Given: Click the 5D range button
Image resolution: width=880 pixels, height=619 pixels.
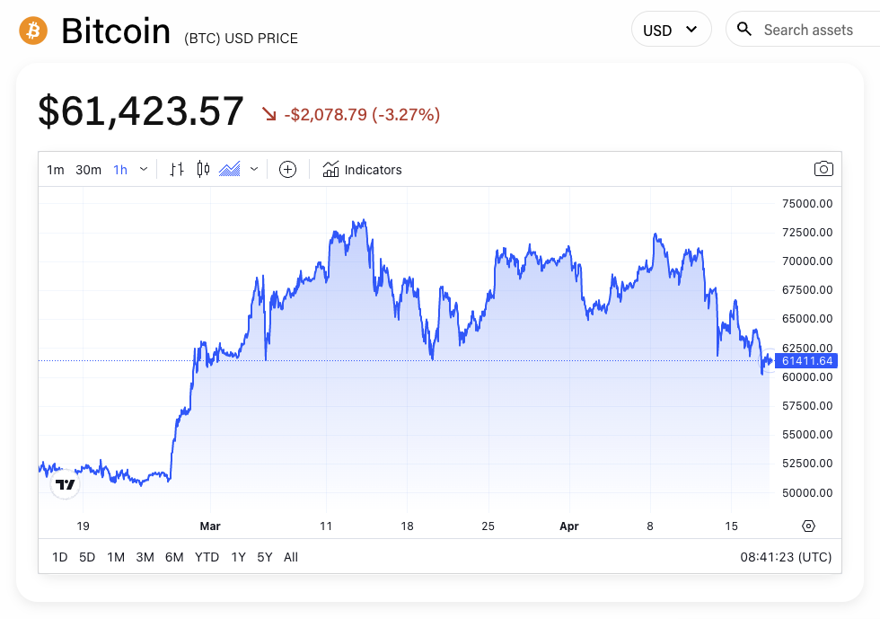Looking at the screenshot, I should [86, 557].
